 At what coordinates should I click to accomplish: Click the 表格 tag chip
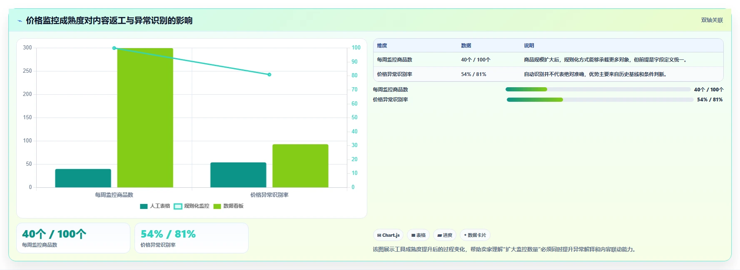[418, 235]
